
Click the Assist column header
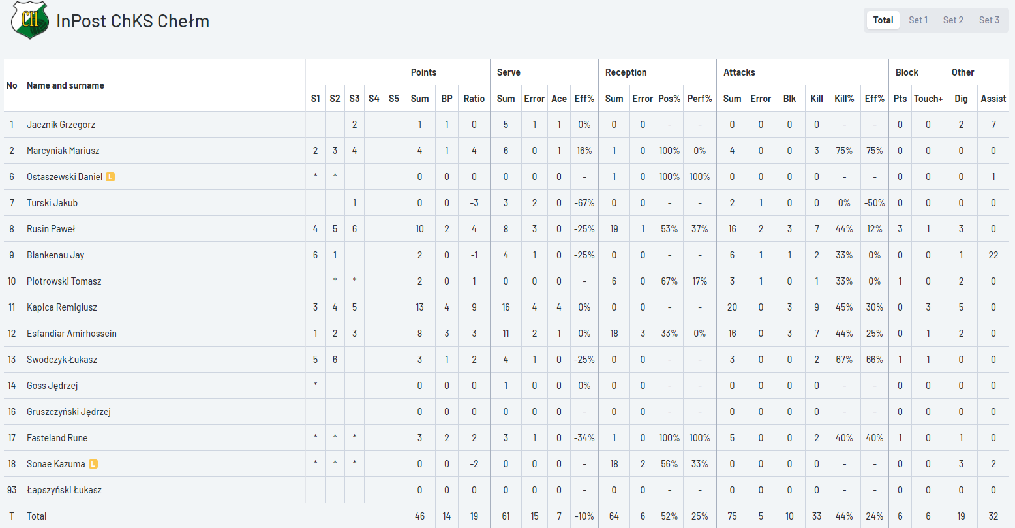[x=993, y=99]
